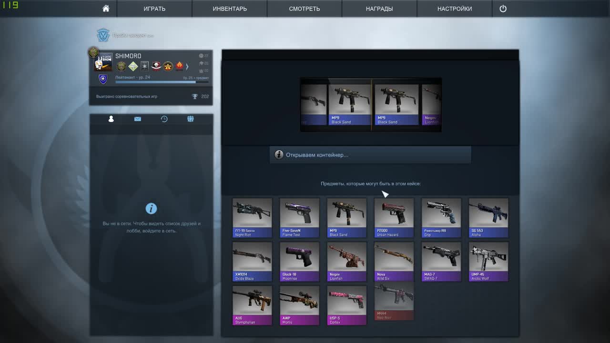Select AWP Mortis item
The width and height of the screenshot is (610, 343).
299,305
